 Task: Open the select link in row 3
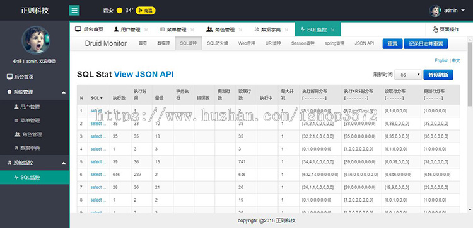(98, 136)
